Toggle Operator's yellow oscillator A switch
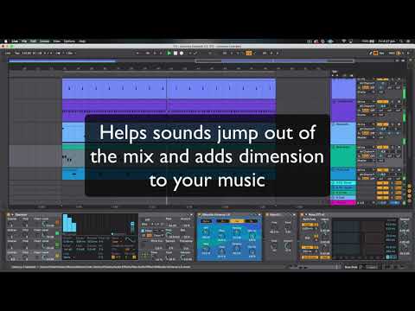The height and width of the screenshot is (311, 415). 57,256
